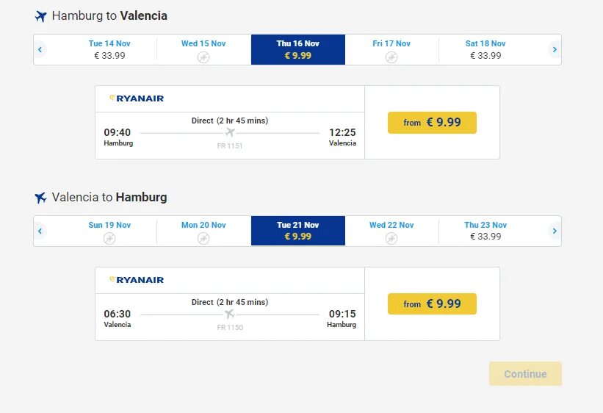Viewport: 603px width, 413px height.
Task: Show earlier return dates with left arrow
Action: tap(40, 231)
